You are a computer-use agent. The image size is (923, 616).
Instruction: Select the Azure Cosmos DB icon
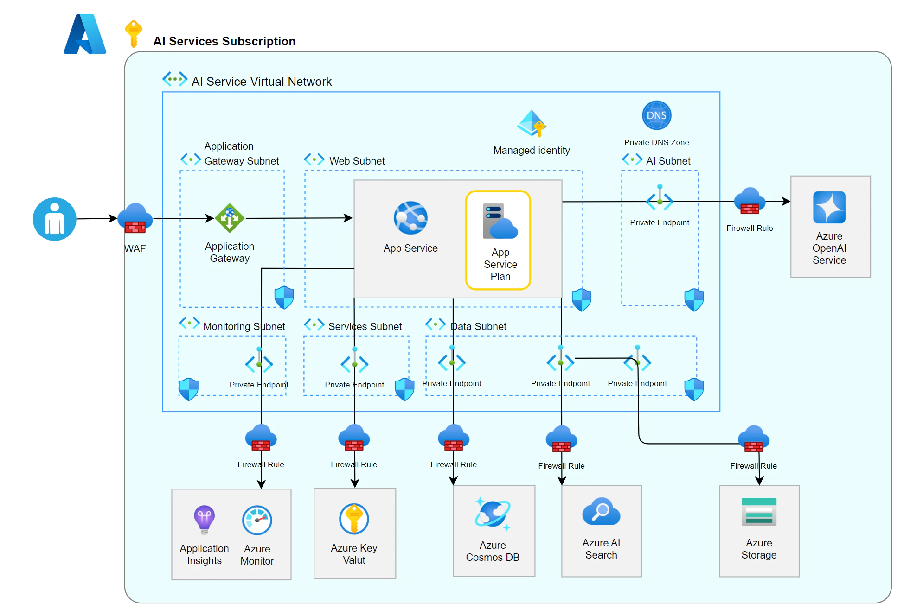(493, 514)
